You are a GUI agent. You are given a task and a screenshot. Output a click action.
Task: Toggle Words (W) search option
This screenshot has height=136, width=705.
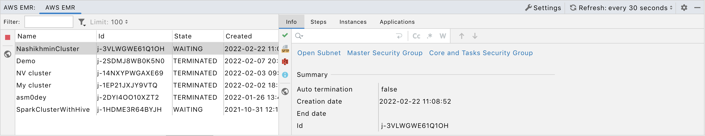pos(443,36)
